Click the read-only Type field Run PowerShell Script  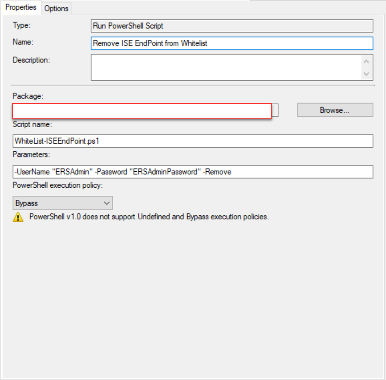coord(232,26)
